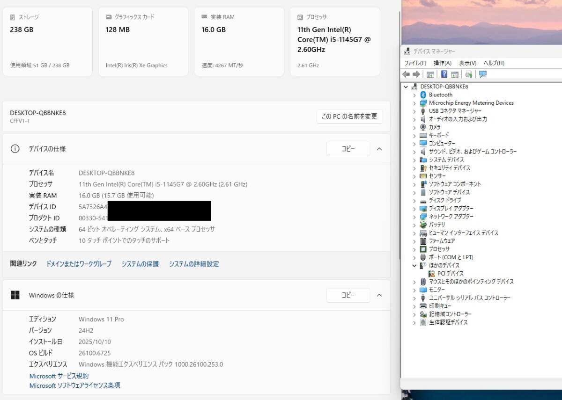562x400 pixels.
Task: Select the キーボード keyboard icon
Action: (423, 135)
